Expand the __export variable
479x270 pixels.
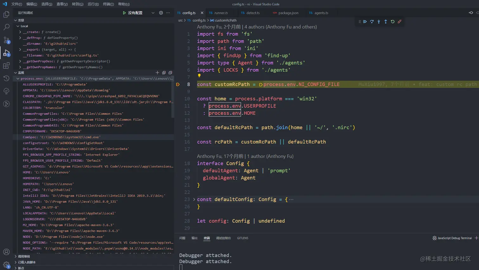pos(20,50)
